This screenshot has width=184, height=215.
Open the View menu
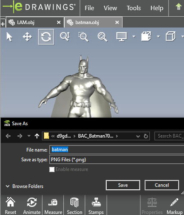(x=110, y=8)
